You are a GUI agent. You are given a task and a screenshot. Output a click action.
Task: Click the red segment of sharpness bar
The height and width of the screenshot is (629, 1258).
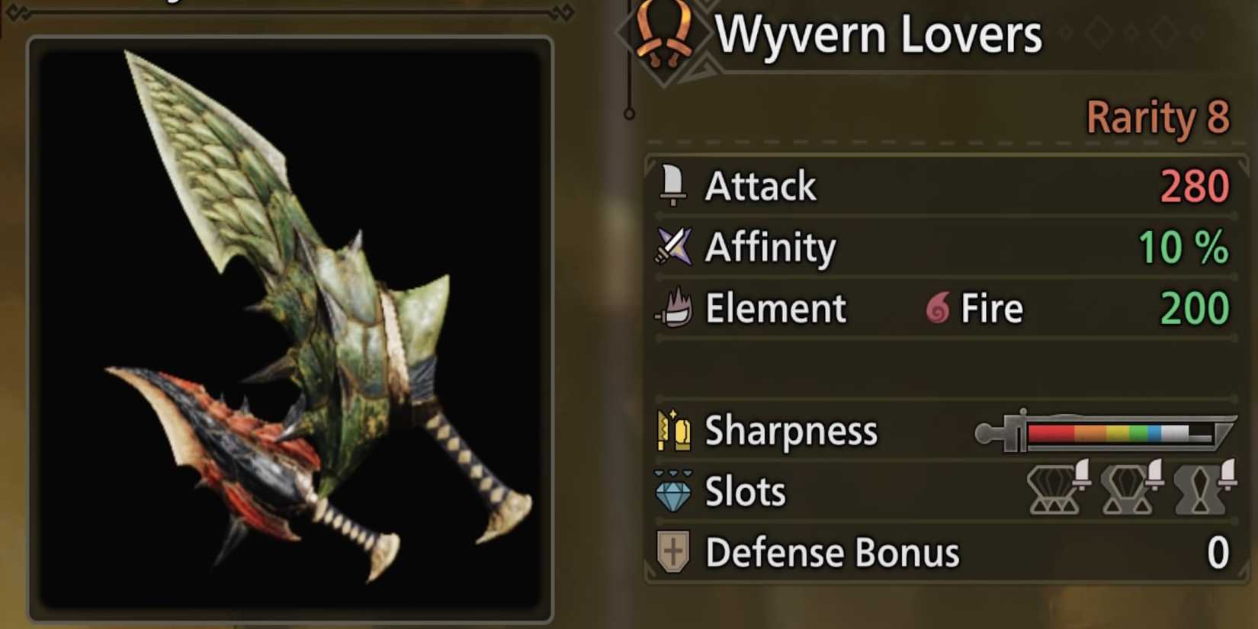click(1051, 434)
